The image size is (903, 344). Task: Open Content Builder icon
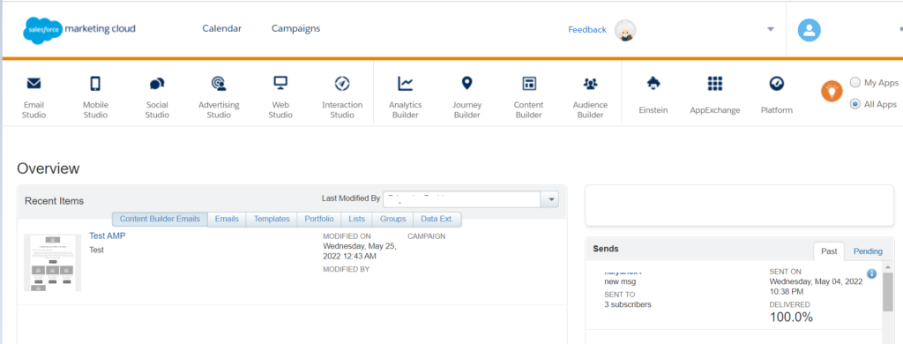529,84
